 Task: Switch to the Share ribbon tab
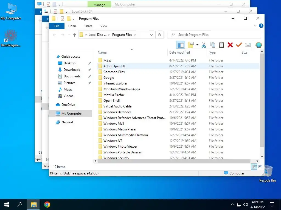click(89, 26)
